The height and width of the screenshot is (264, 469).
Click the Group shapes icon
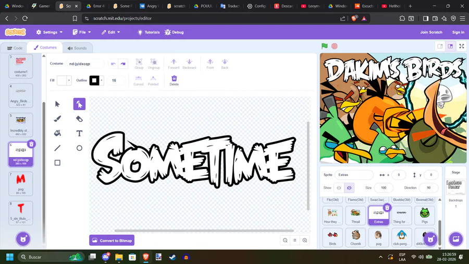tap(139, 64)
